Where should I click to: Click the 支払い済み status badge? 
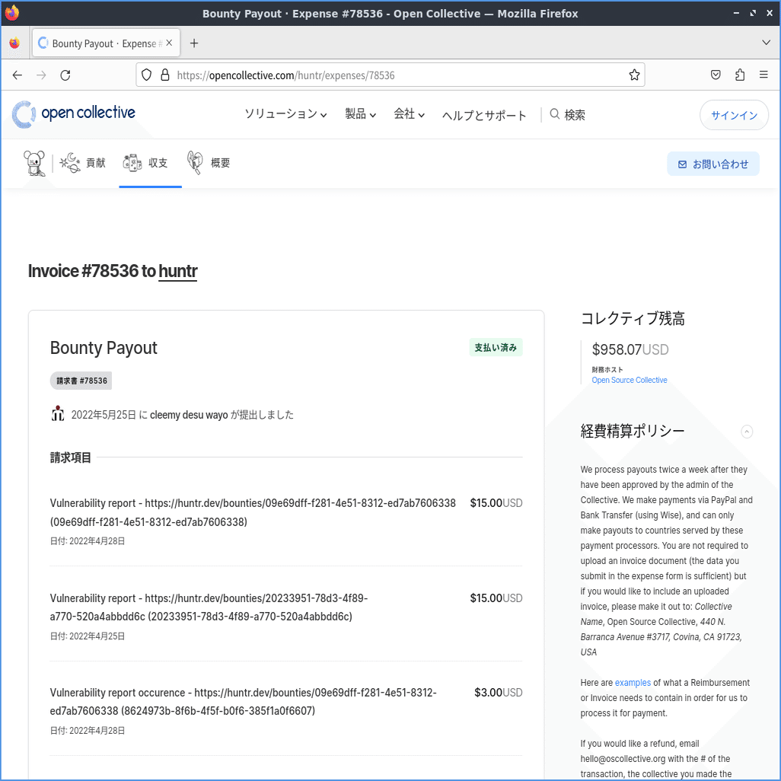coord(496,348)
